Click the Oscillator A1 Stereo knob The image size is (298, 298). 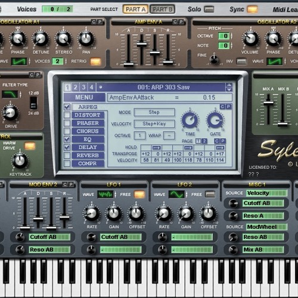pyautogui.click(x=64, y=39)
